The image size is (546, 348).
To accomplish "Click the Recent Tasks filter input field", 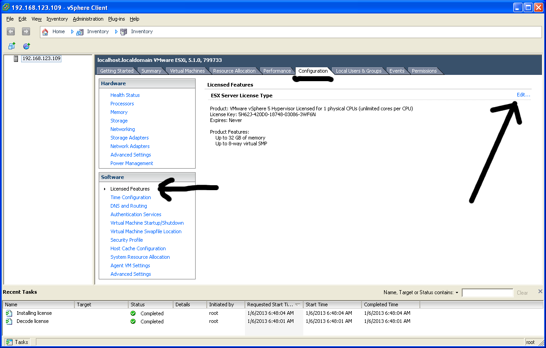I will click(488, 293).
